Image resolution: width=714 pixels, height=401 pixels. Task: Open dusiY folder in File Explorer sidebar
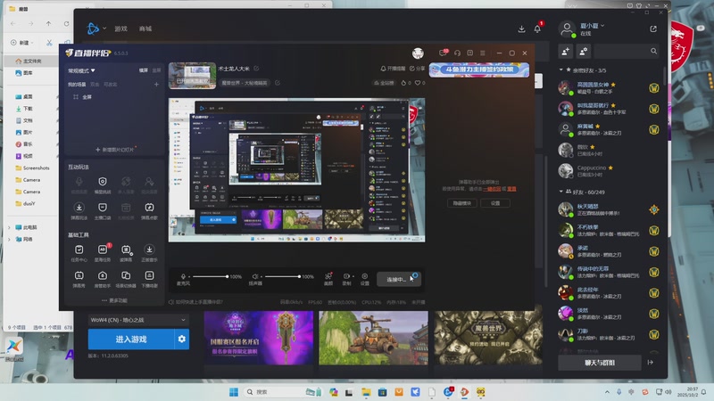click(x=29, y=204)
